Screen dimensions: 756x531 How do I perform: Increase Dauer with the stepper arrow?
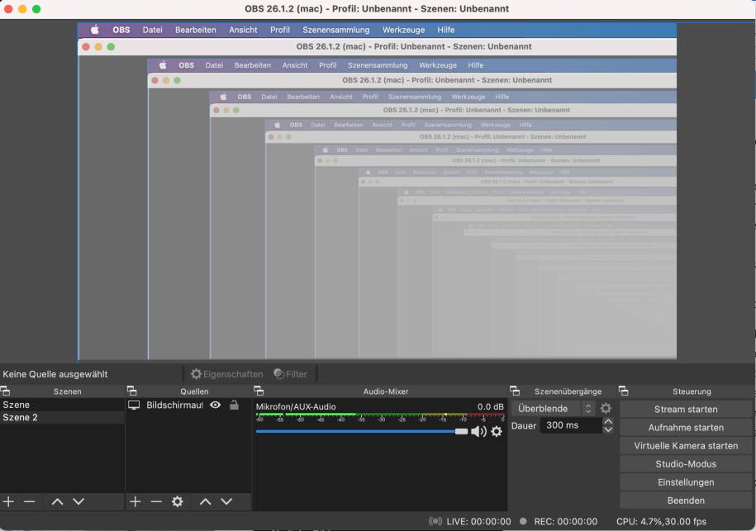(x=608, y=421)
